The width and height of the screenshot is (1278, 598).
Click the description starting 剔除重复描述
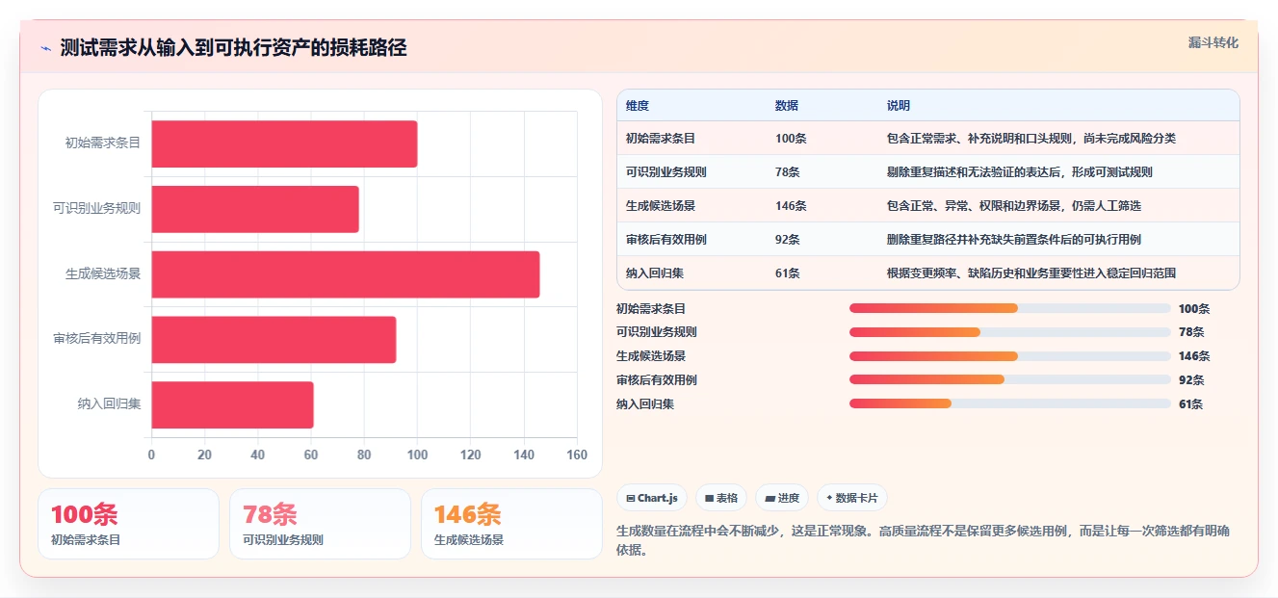pyautogui.click(x=1020, y=172)
